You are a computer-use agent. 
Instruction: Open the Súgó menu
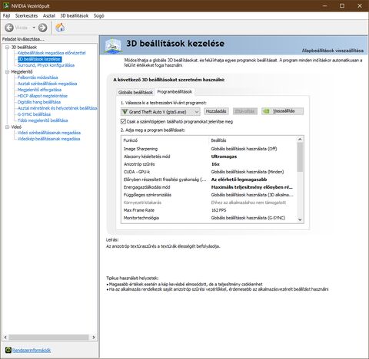[x=99, y=15]
